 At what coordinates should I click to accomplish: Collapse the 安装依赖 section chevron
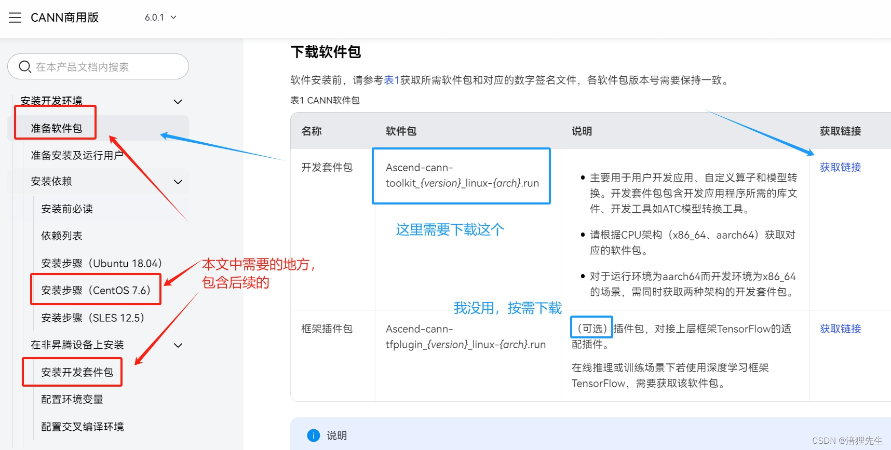(178, 182)
